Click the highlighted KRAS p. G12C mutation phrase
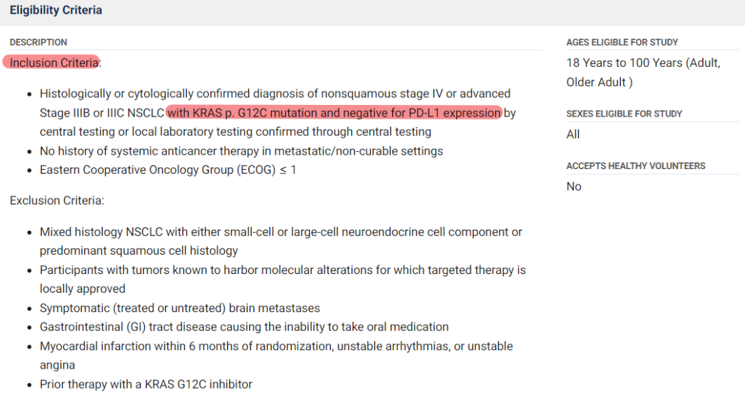This screenshot has width=745, height=399. pos(334,113)
